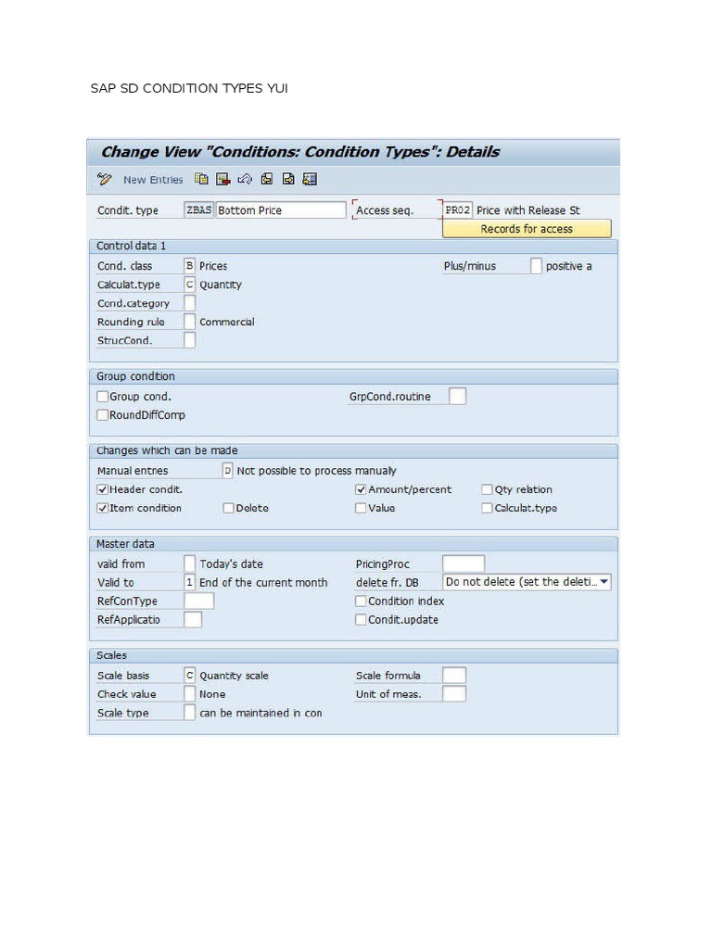Check the Delete checkbox

tap(228, 509)
